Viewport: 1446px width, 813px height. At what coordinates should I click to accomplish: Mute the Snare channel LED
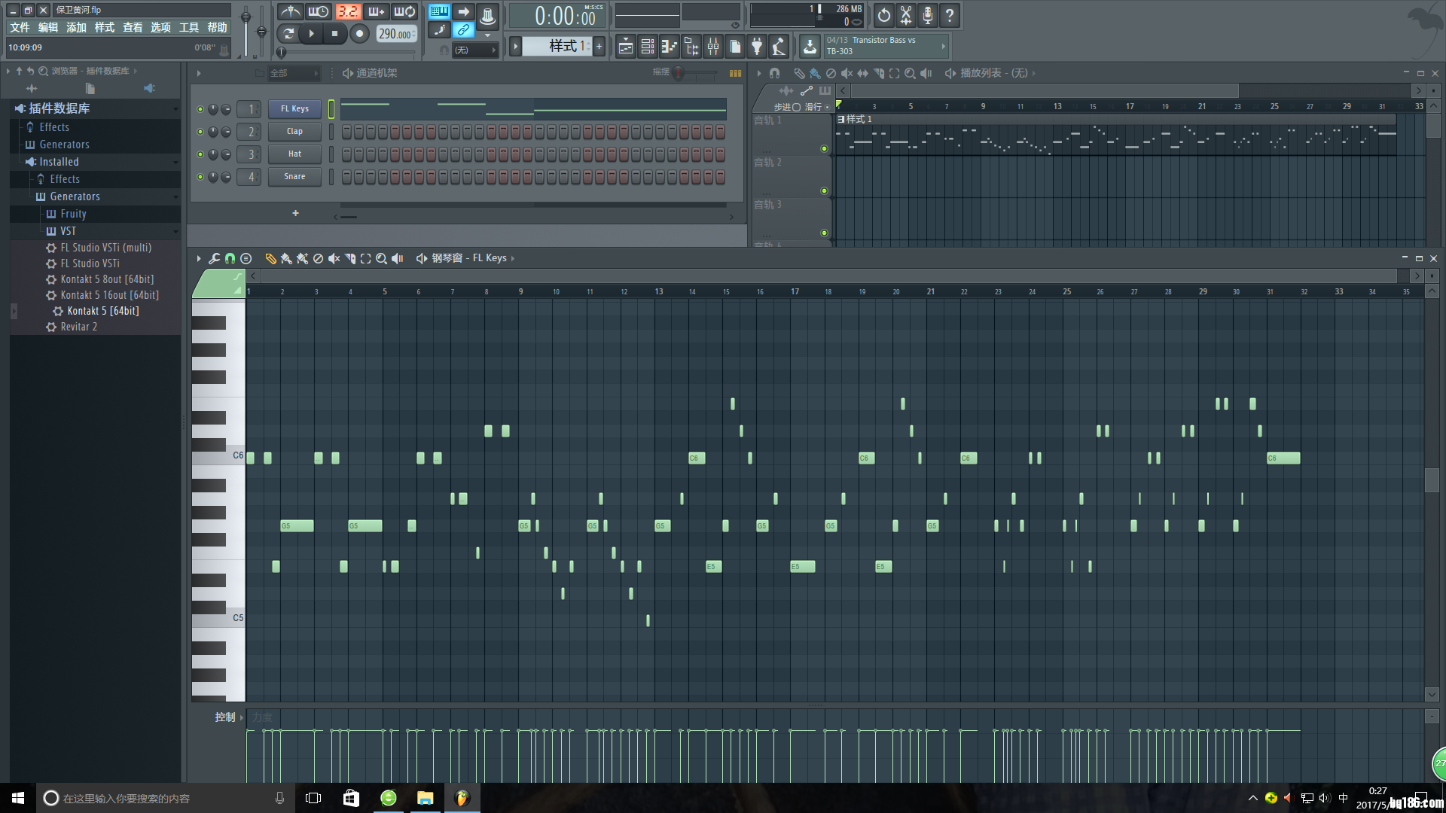(200, 177)
